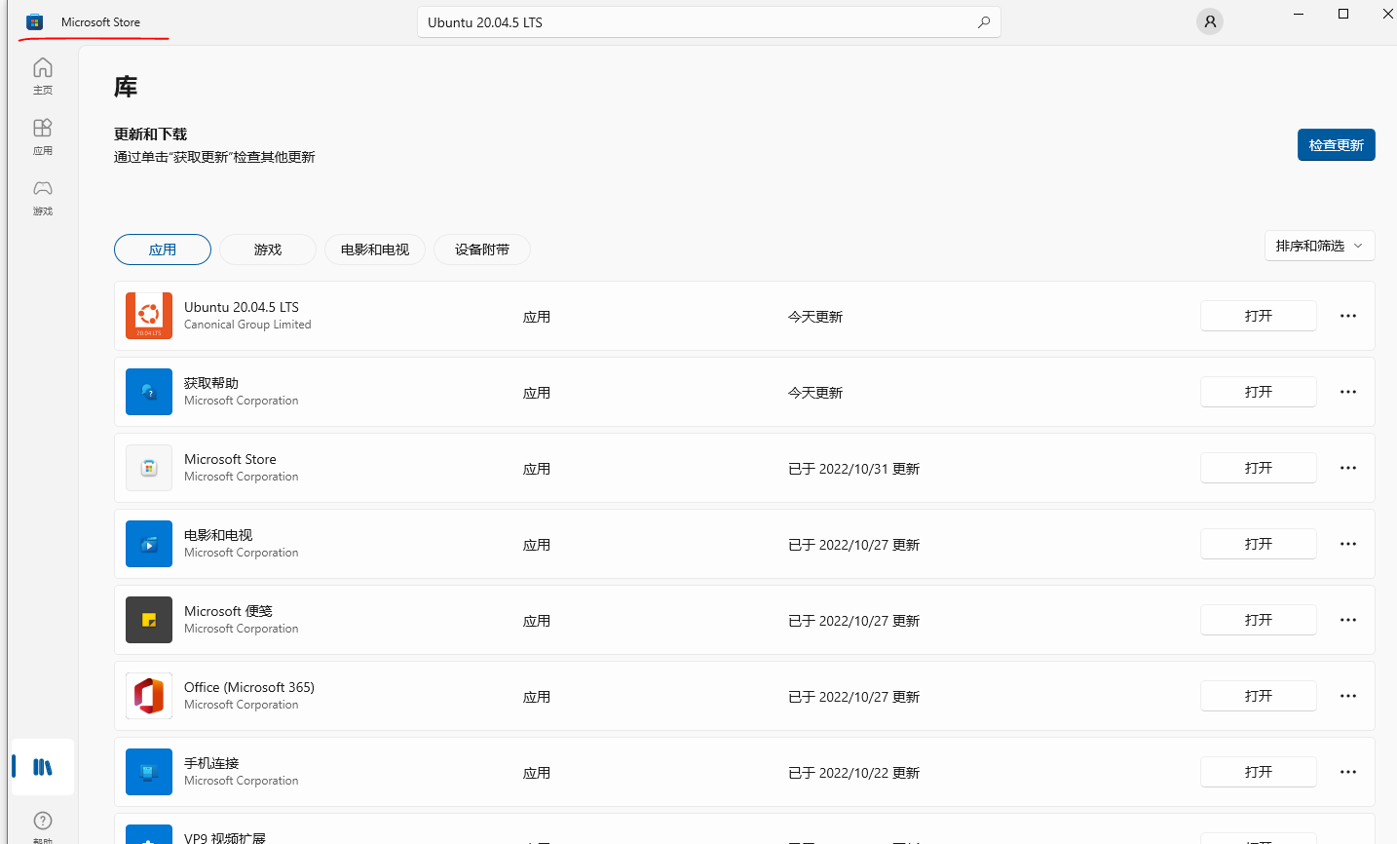This screenshot has width=1397, height=844.
Task: Click the Microsoft 便笺 app name
Action: 228,611
